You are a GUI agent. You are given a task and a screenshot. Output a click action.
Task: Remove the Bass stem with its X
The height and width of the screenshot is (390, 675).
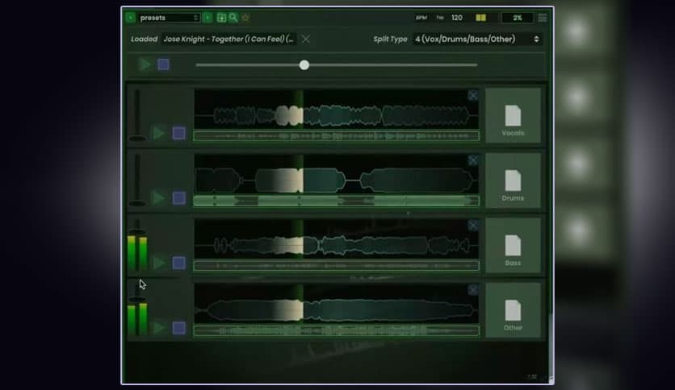(x=472, y=225)
